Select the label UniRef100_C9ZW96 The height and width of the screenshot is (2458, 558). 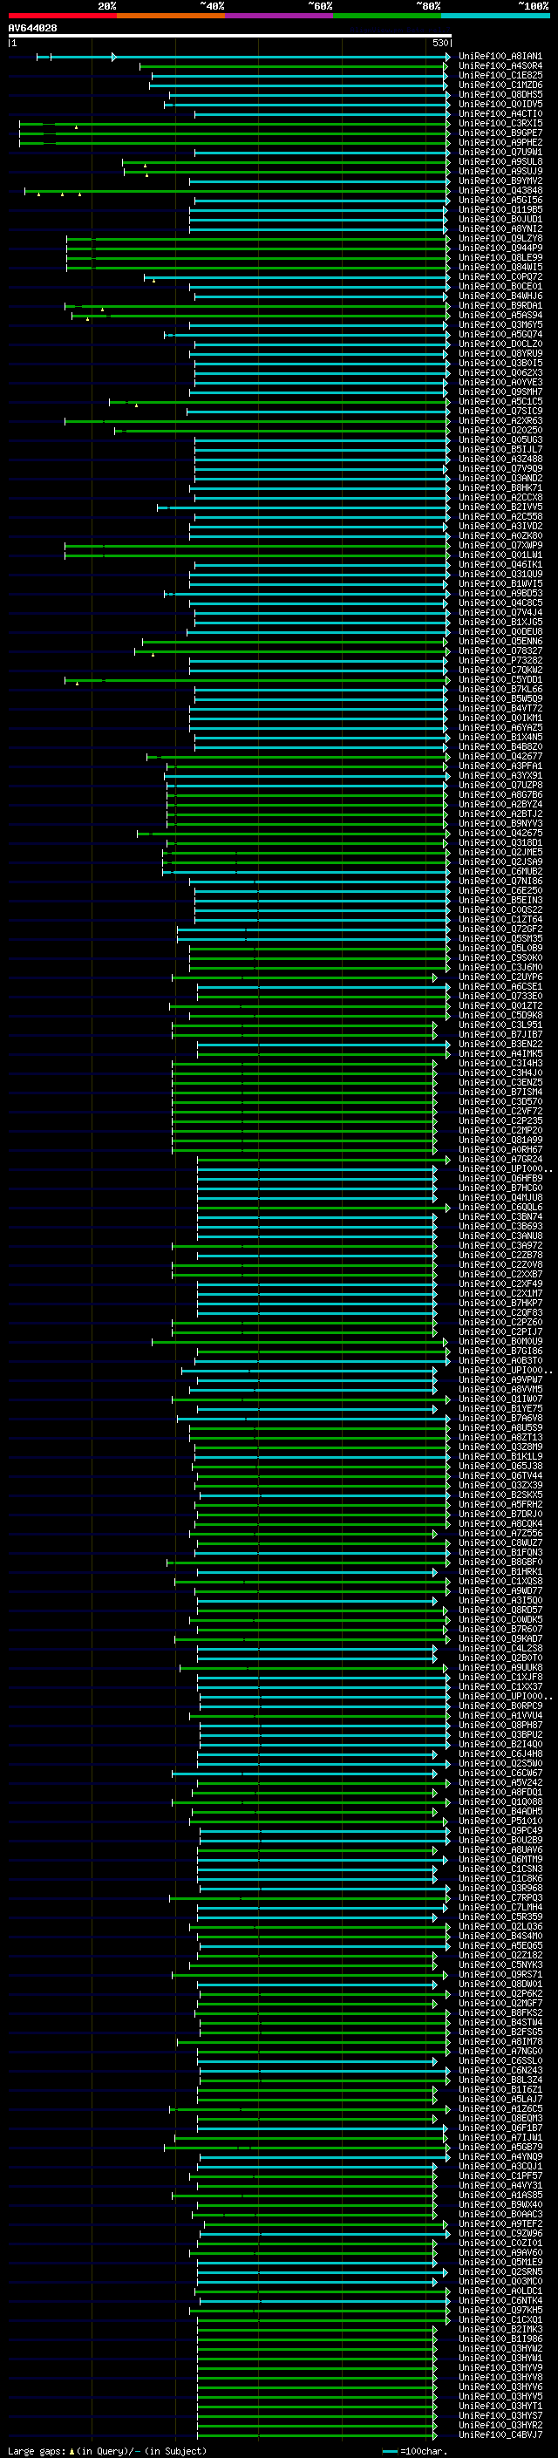pyautogui.click(x=500, y=2234)
